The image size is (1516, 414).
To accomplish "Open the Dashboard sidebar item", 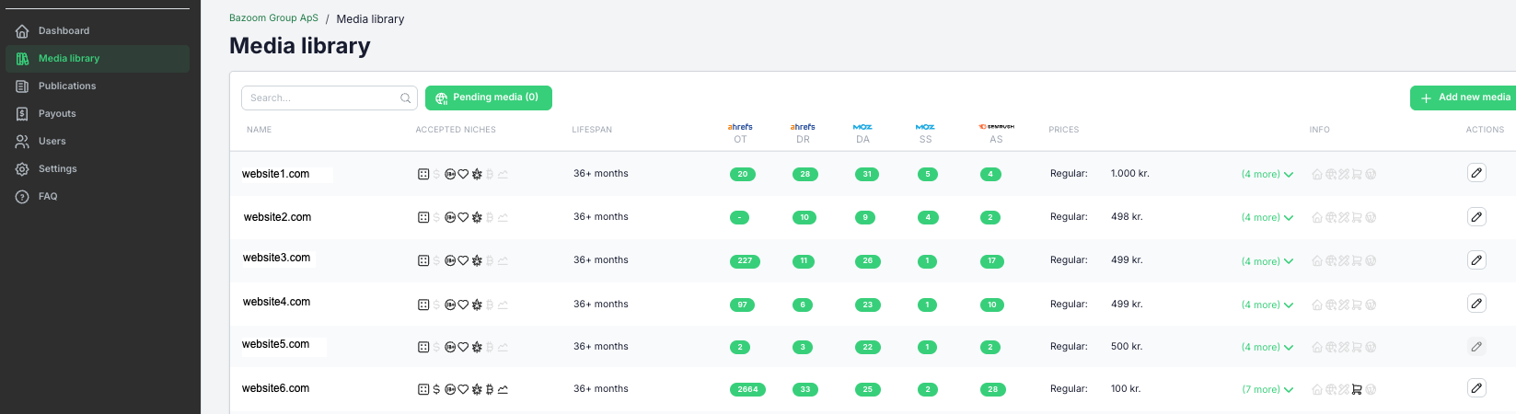I will pos(64,31).
